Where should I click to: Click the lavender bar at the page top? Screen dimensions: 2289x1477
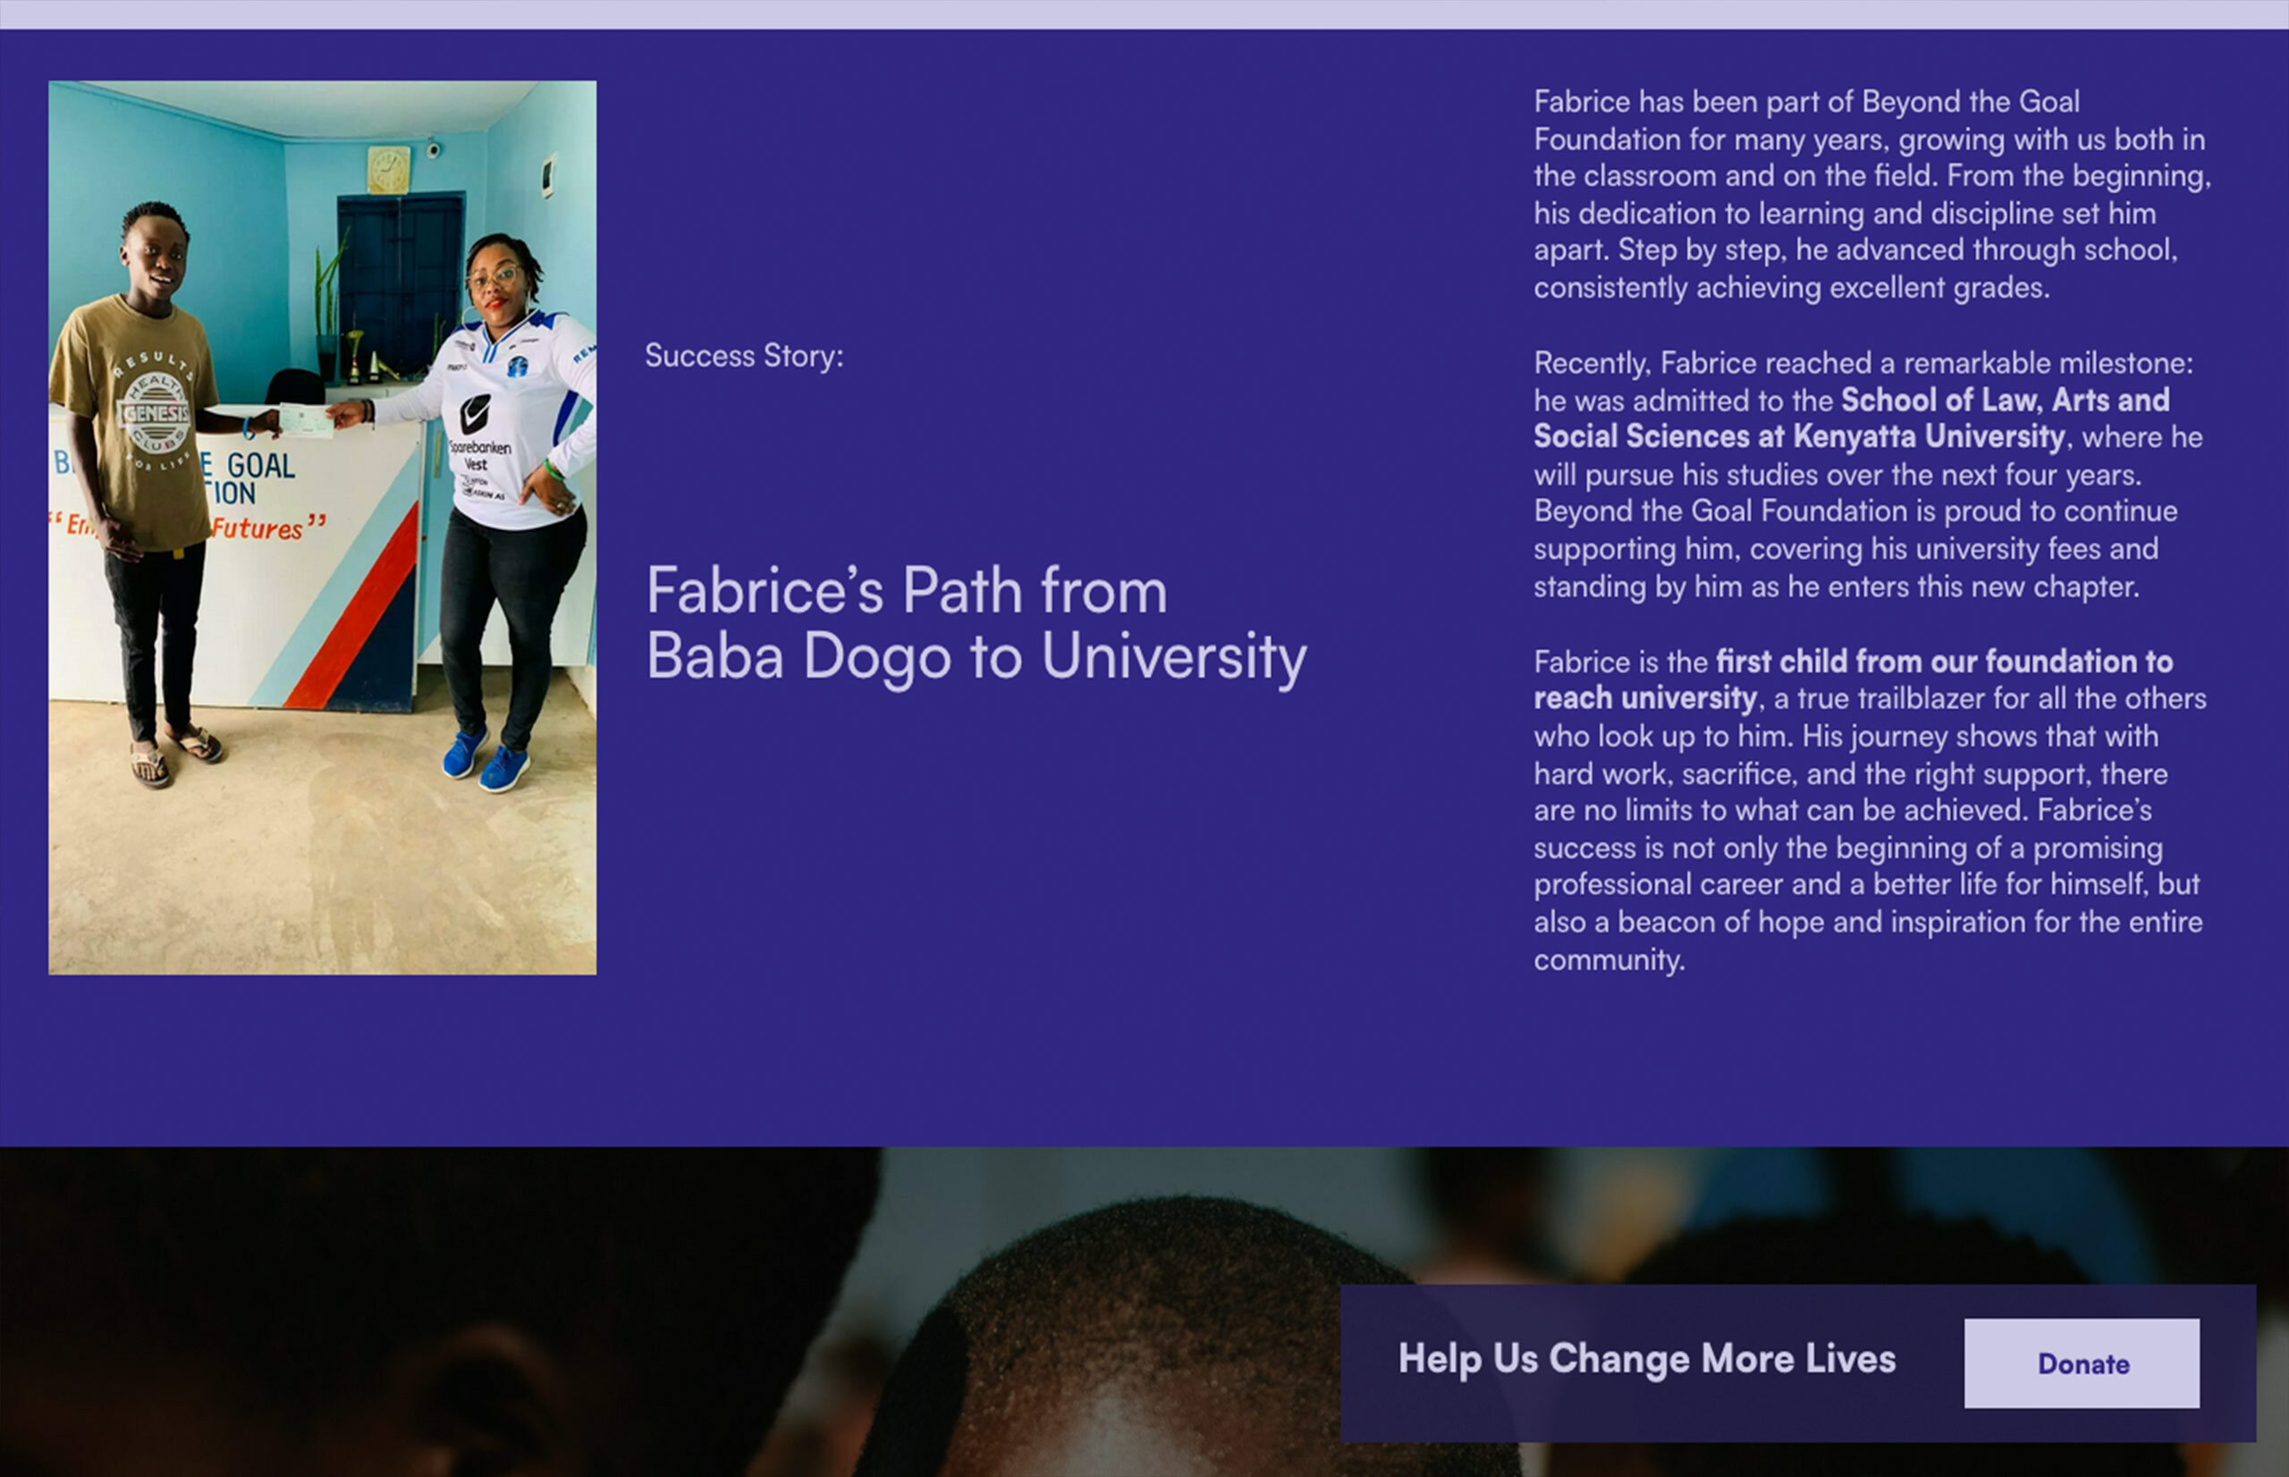(x=1144, y=13)
